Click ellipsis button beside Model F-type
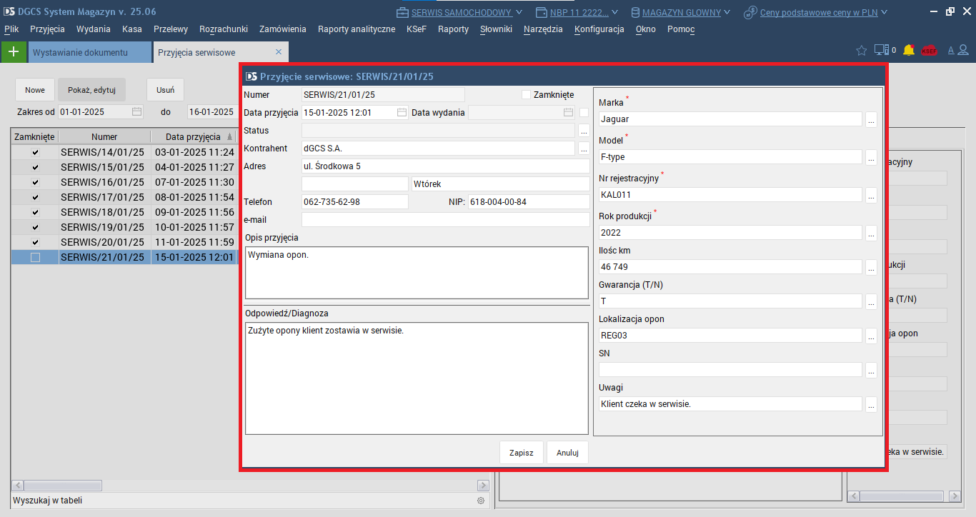976x517 pixels. [871, 157]
